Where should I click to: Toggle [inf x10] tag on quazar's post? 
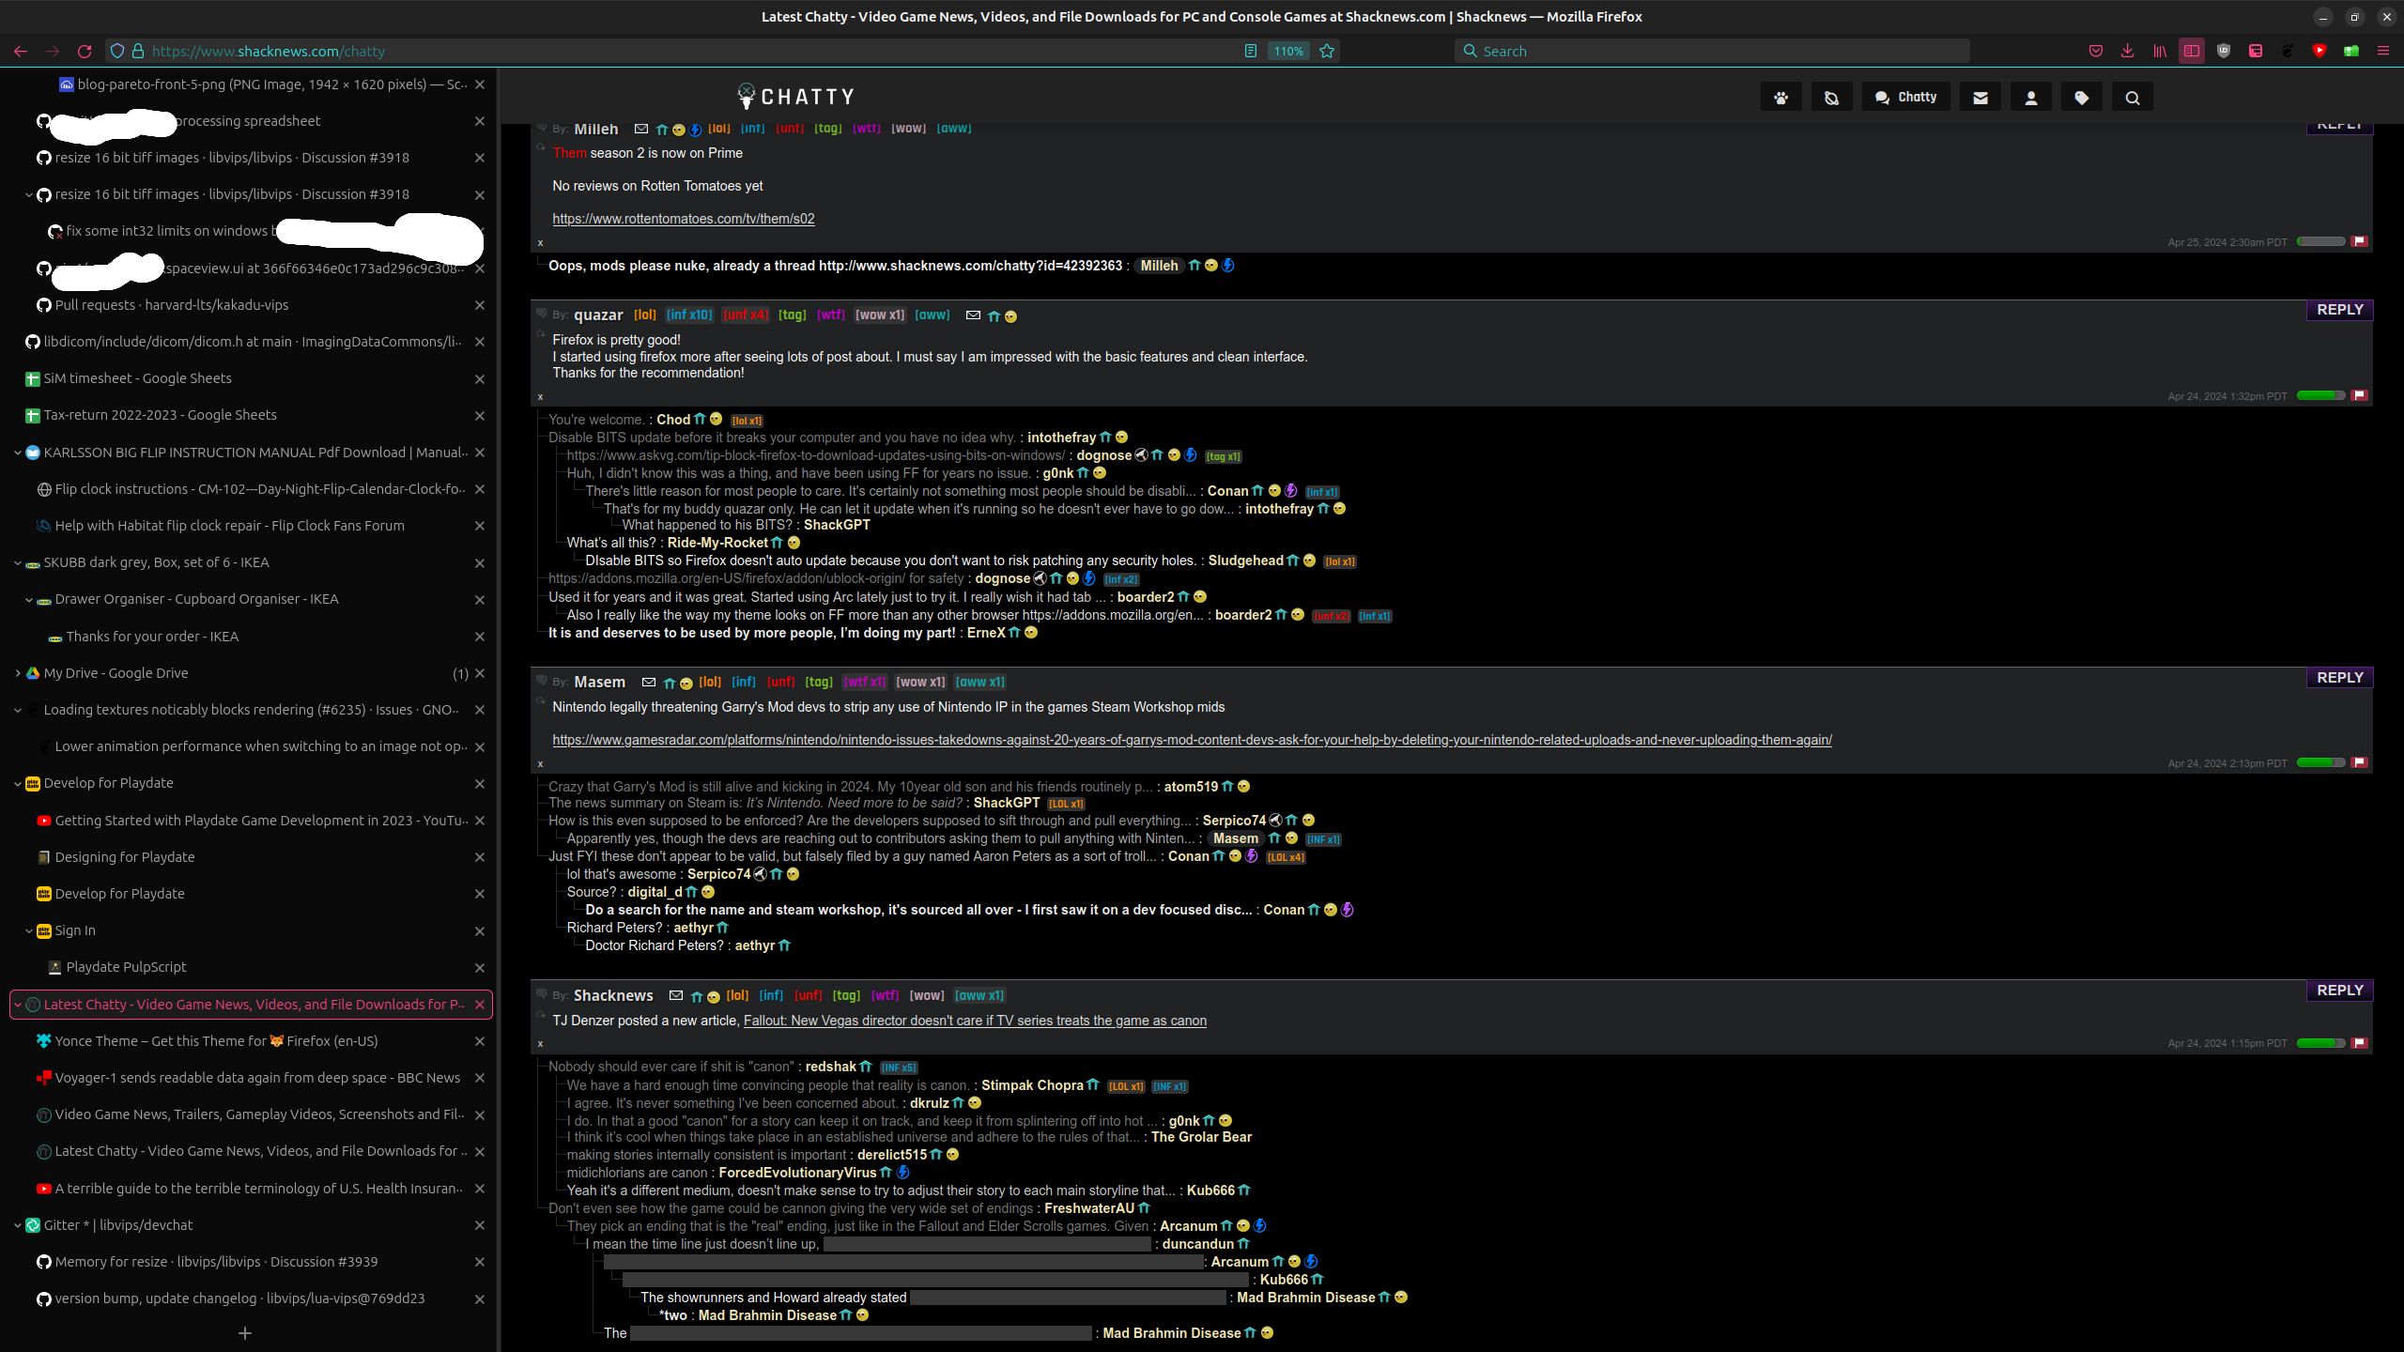[689, 315]
